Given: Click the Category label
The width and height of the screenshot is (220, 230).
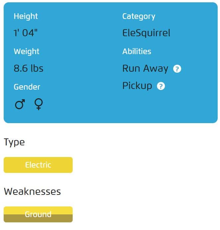Looking at the screenshot, I should pyautogui.click(x=139, y=17).
